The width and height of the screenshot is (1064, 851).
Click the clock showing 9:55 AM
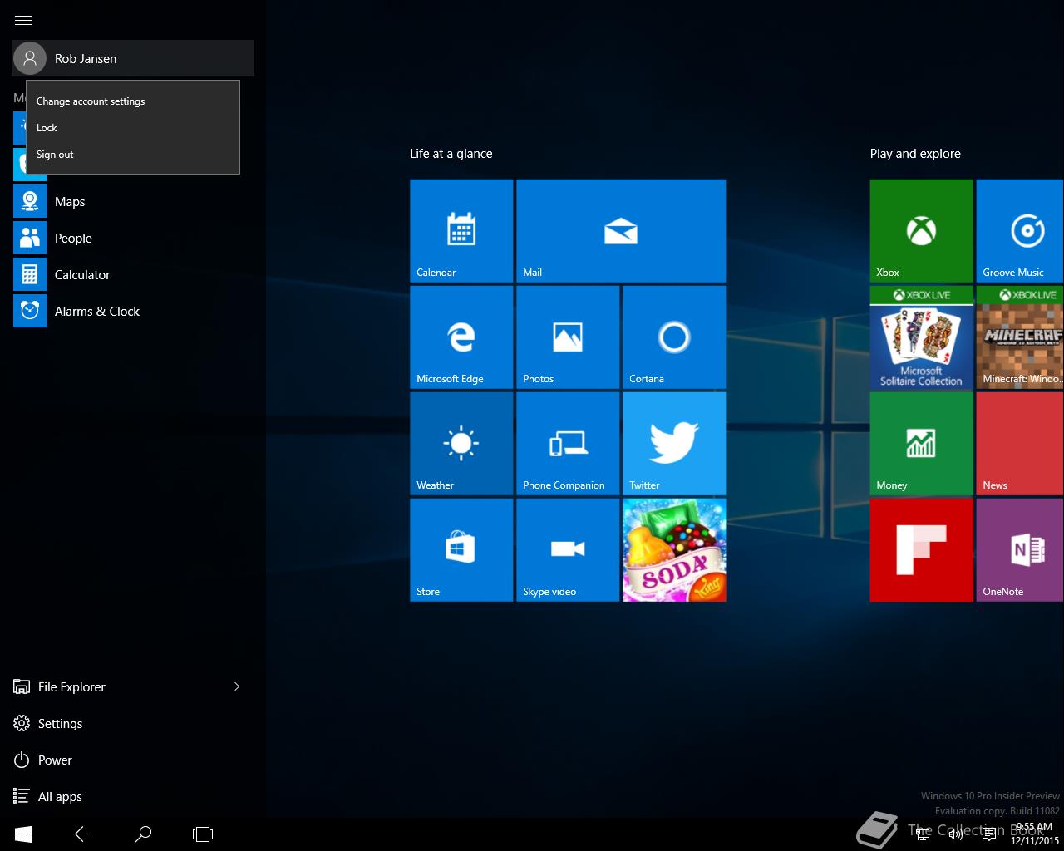point(1035,834)
